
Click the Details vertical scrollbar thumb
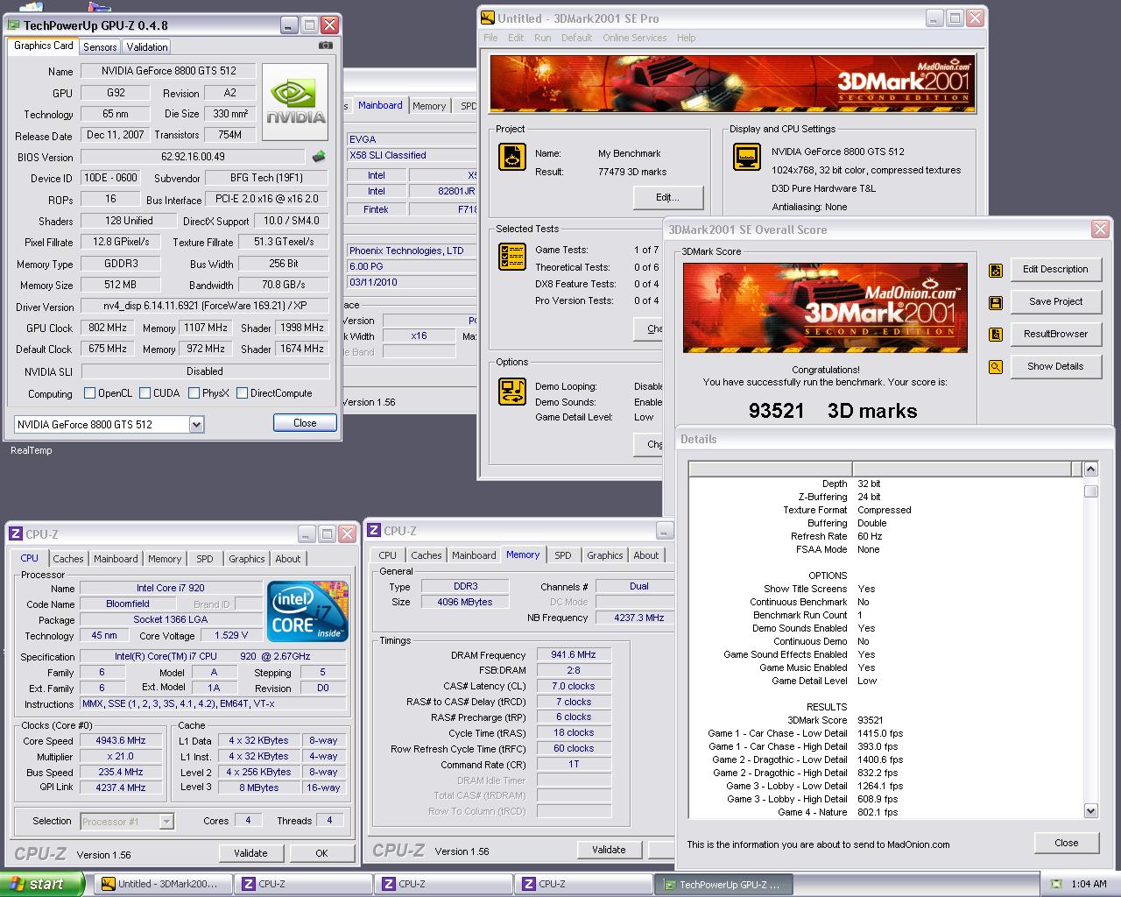tap(1090, 491)
